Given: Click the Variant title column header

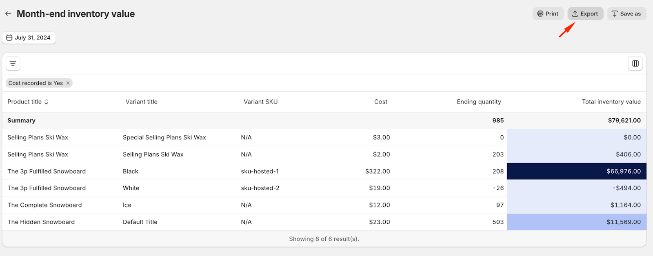Looking at the screenshot, I should click(141, 102).
